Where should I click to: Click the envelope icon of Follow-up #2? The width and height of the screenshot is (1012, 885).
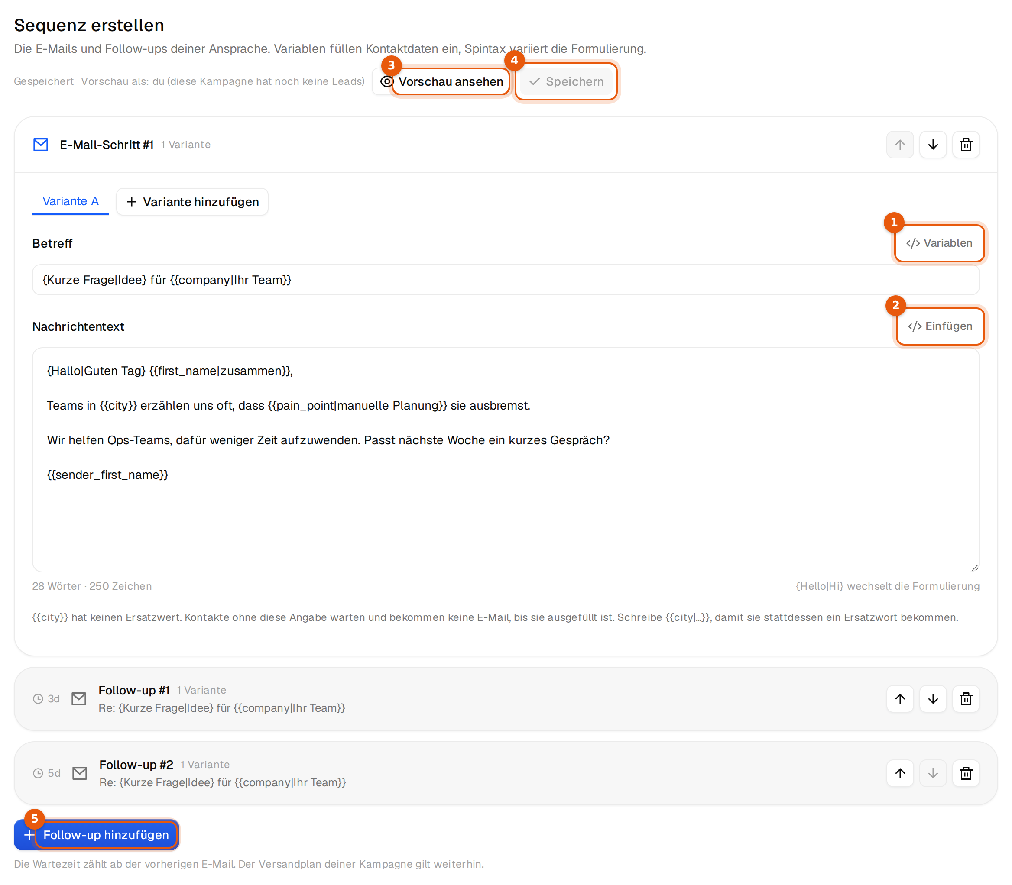point(80,773)
